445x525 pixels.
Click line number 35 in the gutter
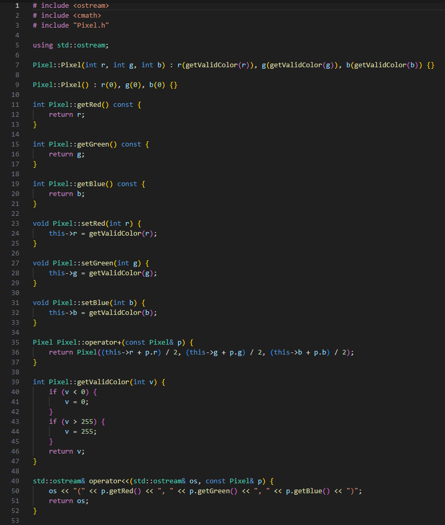16,342
